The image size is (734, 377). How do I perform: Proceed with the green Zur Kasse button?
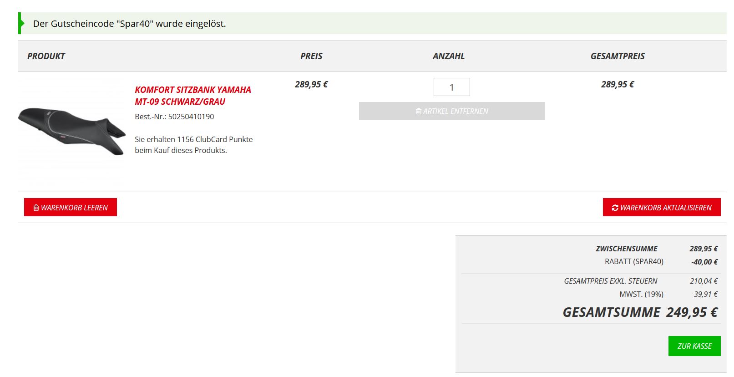(694, 346)
